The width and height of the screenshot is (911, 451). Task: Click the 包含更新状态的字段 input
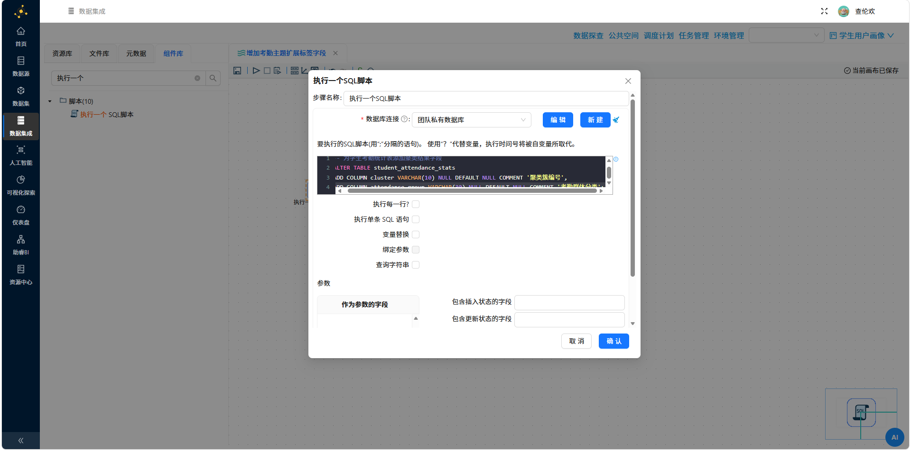(569, 319)
